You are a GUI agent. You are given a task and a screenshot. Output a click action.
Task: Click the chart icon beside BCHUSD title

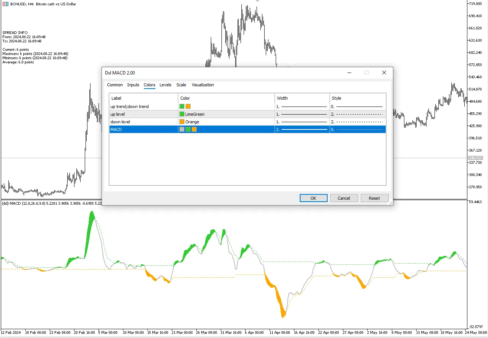point(5,4)
